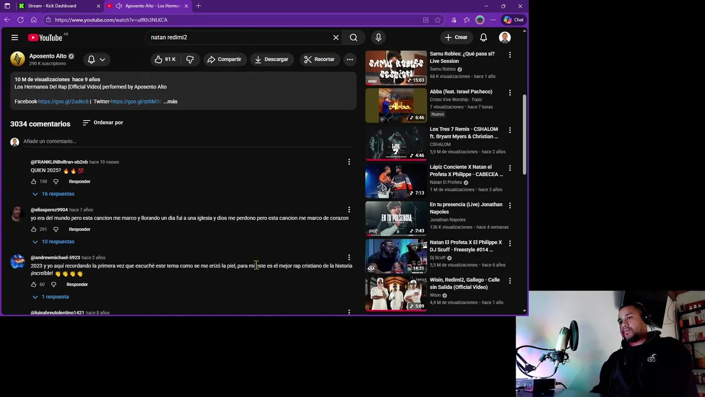Open browser home page
Viewport: 705px width, 397px height.
34,20
